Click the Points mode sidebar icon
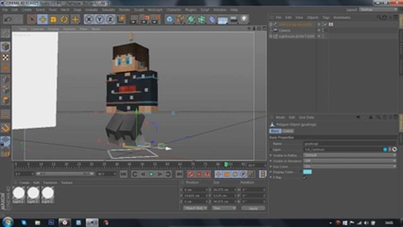The image size is (403, 227). pos(5,79)
